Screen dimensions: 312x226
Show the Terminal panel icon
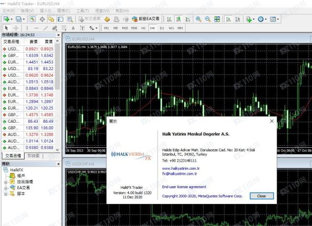[x=60, y=19]
